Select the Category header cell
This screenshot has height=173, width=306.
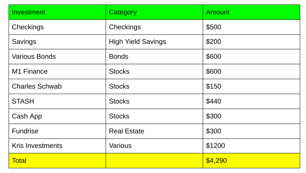point(123,12)
